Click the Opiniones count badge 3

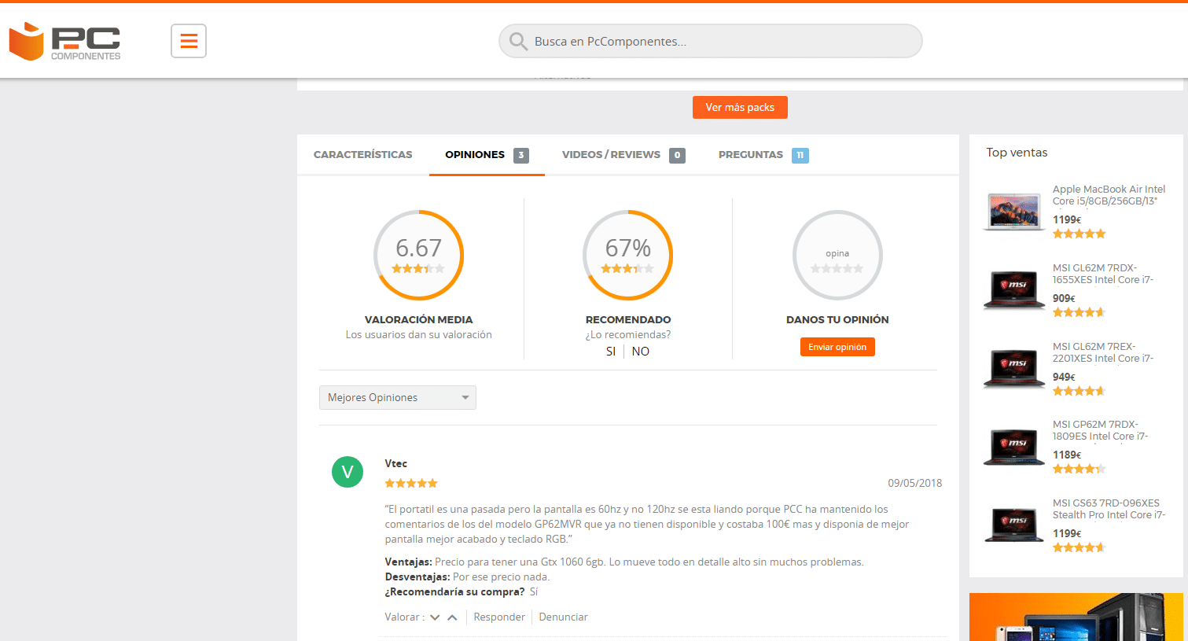pos(521,155)
